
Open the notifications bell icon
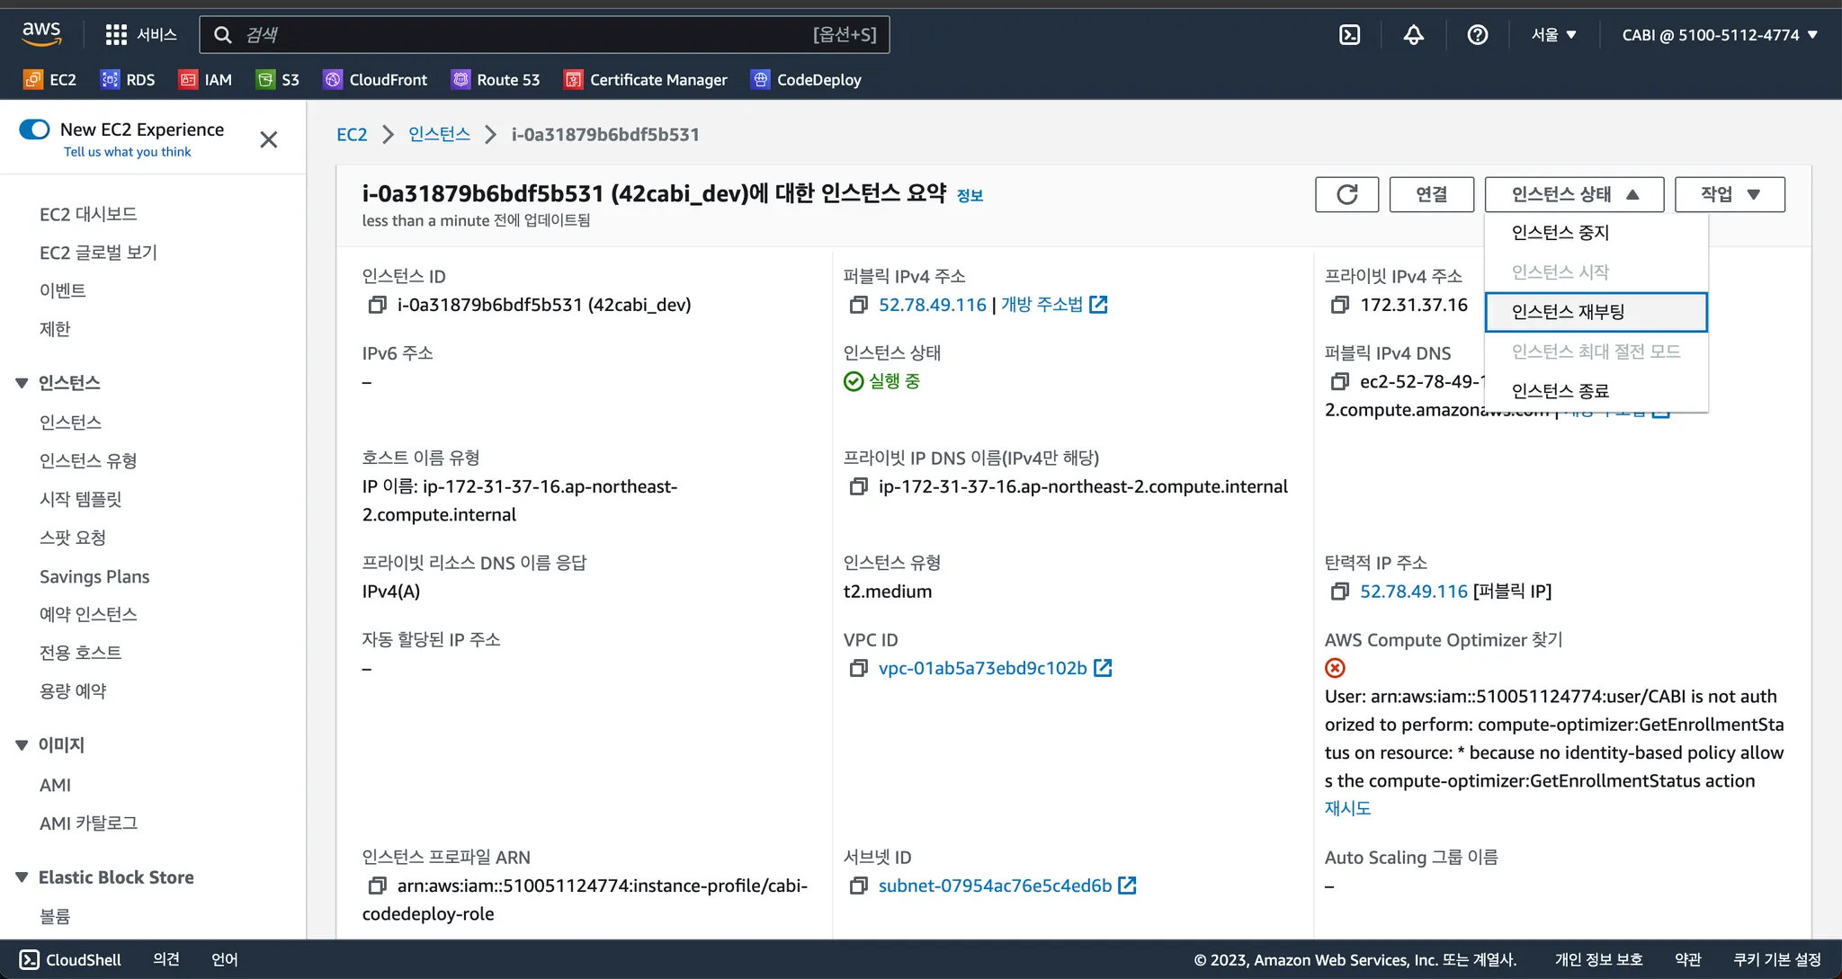click(x=1413, y=35)
